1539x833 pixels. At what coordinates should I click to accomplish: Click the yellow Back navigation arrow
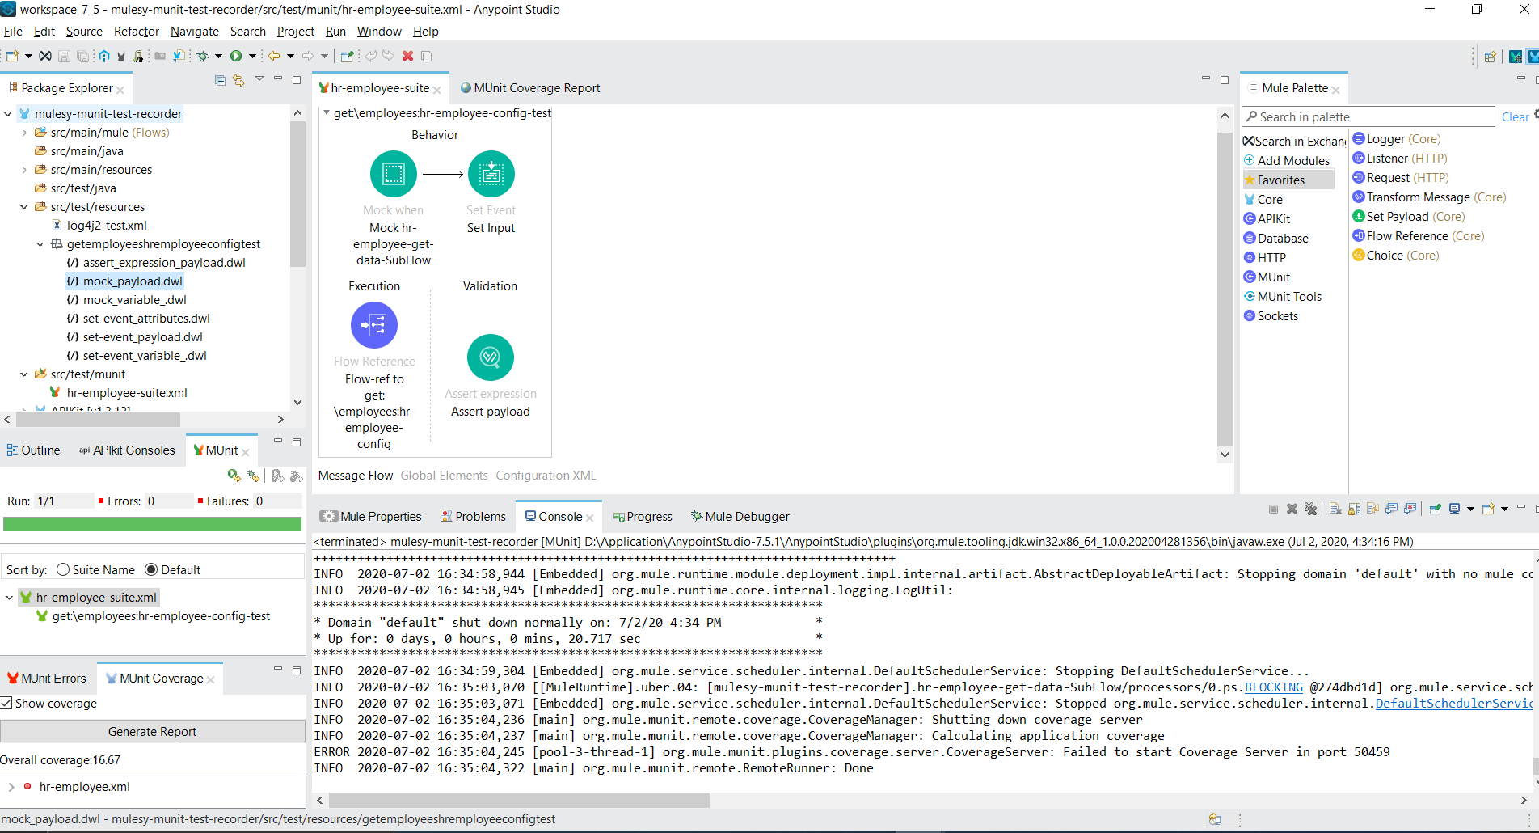point(274,56)
